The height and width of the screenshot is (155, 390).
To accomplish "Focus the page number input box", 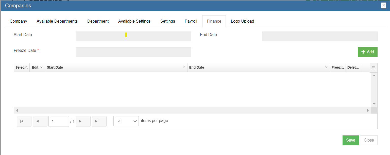I will pyautogui.click(x=59, y=121).
